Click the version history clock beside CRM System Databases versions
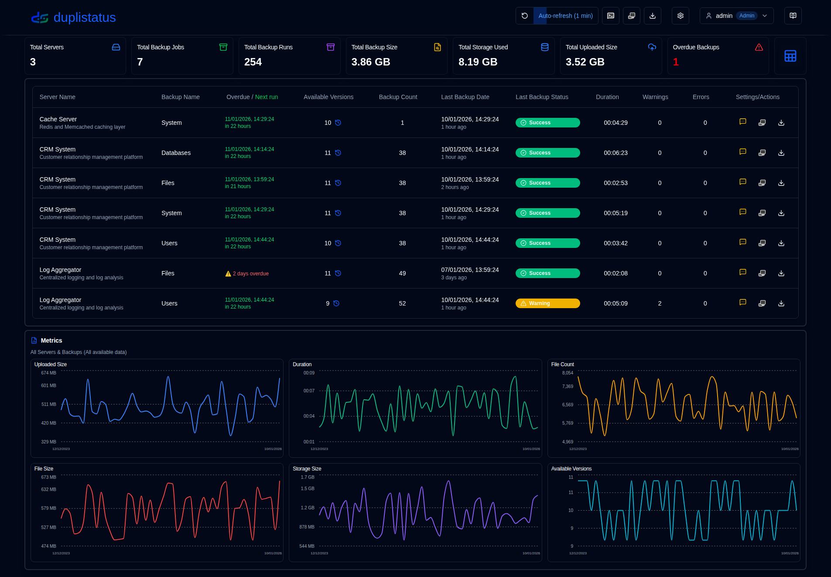The width and height of the screenshot is (831, 577). tap(338, 153)
